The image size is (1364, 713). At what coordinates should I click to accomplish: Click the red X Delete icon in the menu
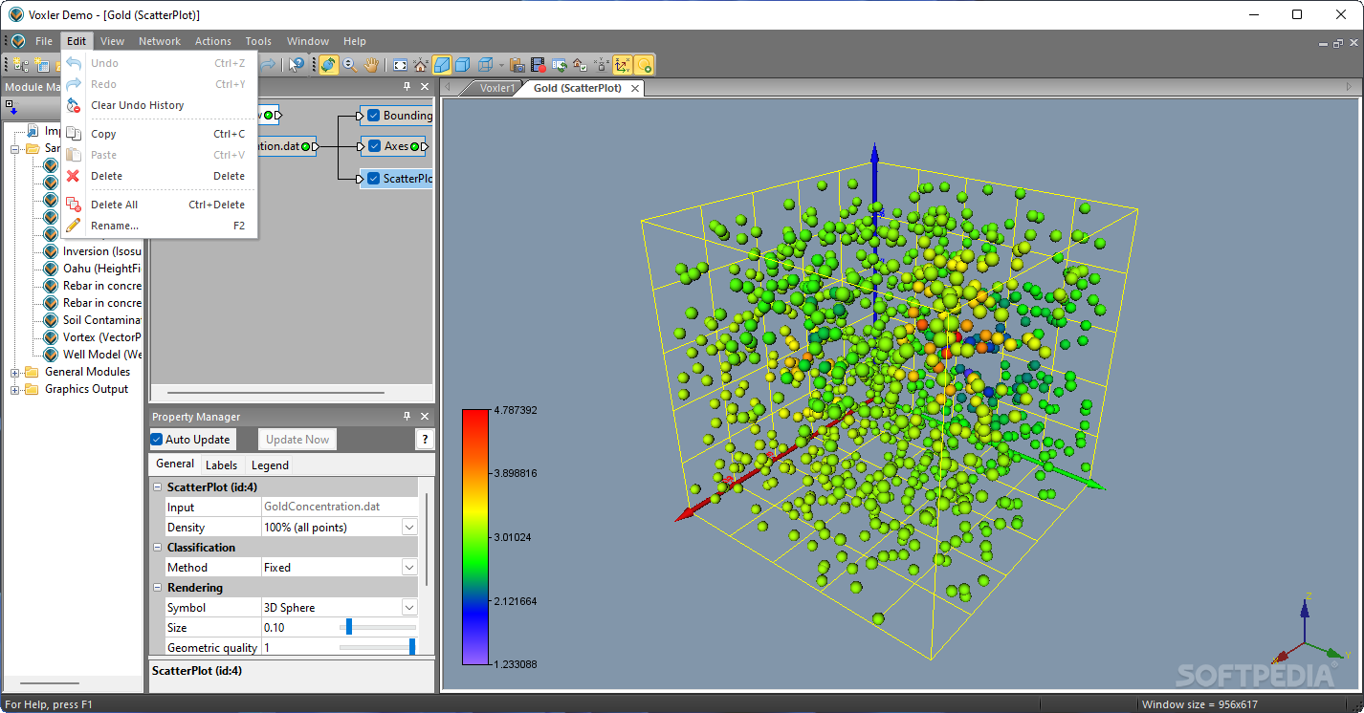click(74, 176)
